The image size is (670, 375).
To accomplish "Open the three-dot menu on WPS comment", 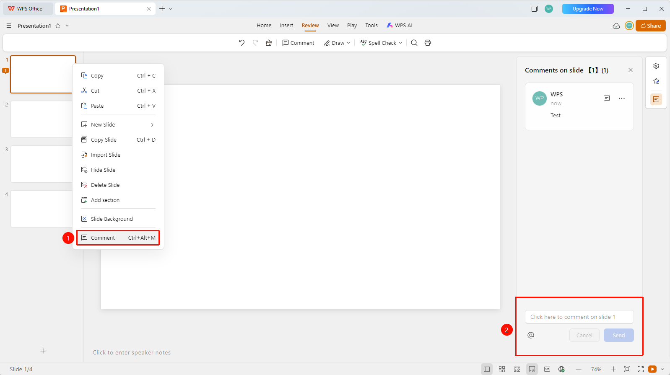I will (622, 98).
